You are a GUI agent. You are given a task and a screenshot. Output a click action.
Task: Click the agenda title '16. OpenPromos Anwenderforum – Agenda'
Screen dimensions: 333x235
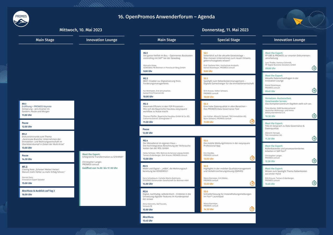[166, 17]
